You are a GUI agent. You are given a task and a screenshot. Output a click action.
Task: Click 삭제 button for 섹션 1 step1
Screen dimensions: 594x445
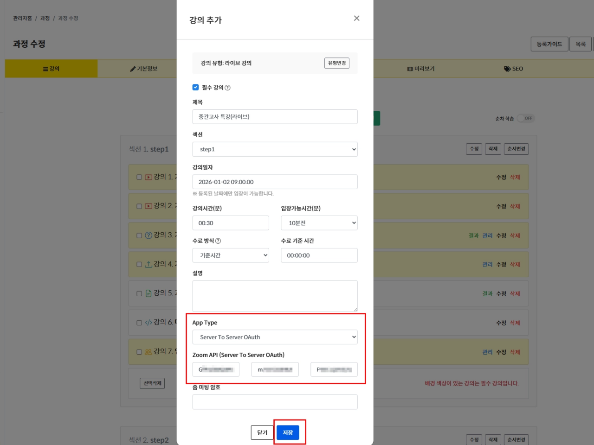pyautogui.click(x=493, y=149)
